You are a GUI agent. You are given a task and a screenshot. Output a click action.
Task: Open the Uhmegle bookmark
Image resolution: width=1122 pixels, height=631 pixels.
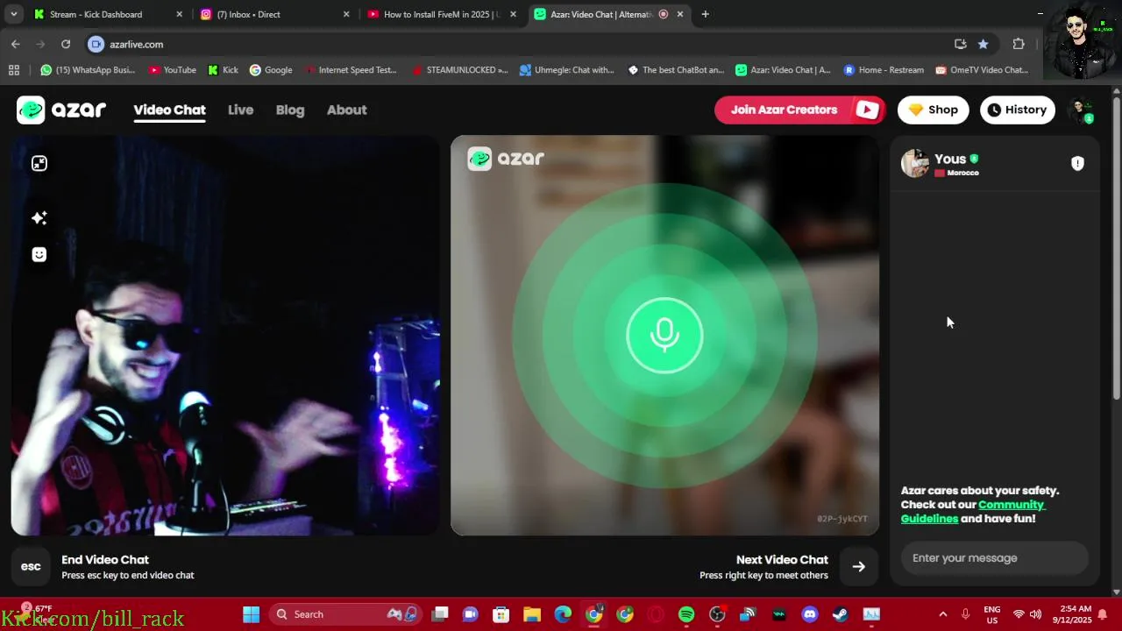[567, 70]
